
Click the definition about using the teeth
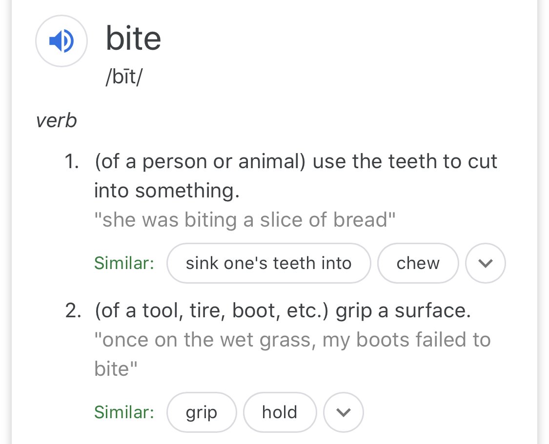click(x=296, y=176)
